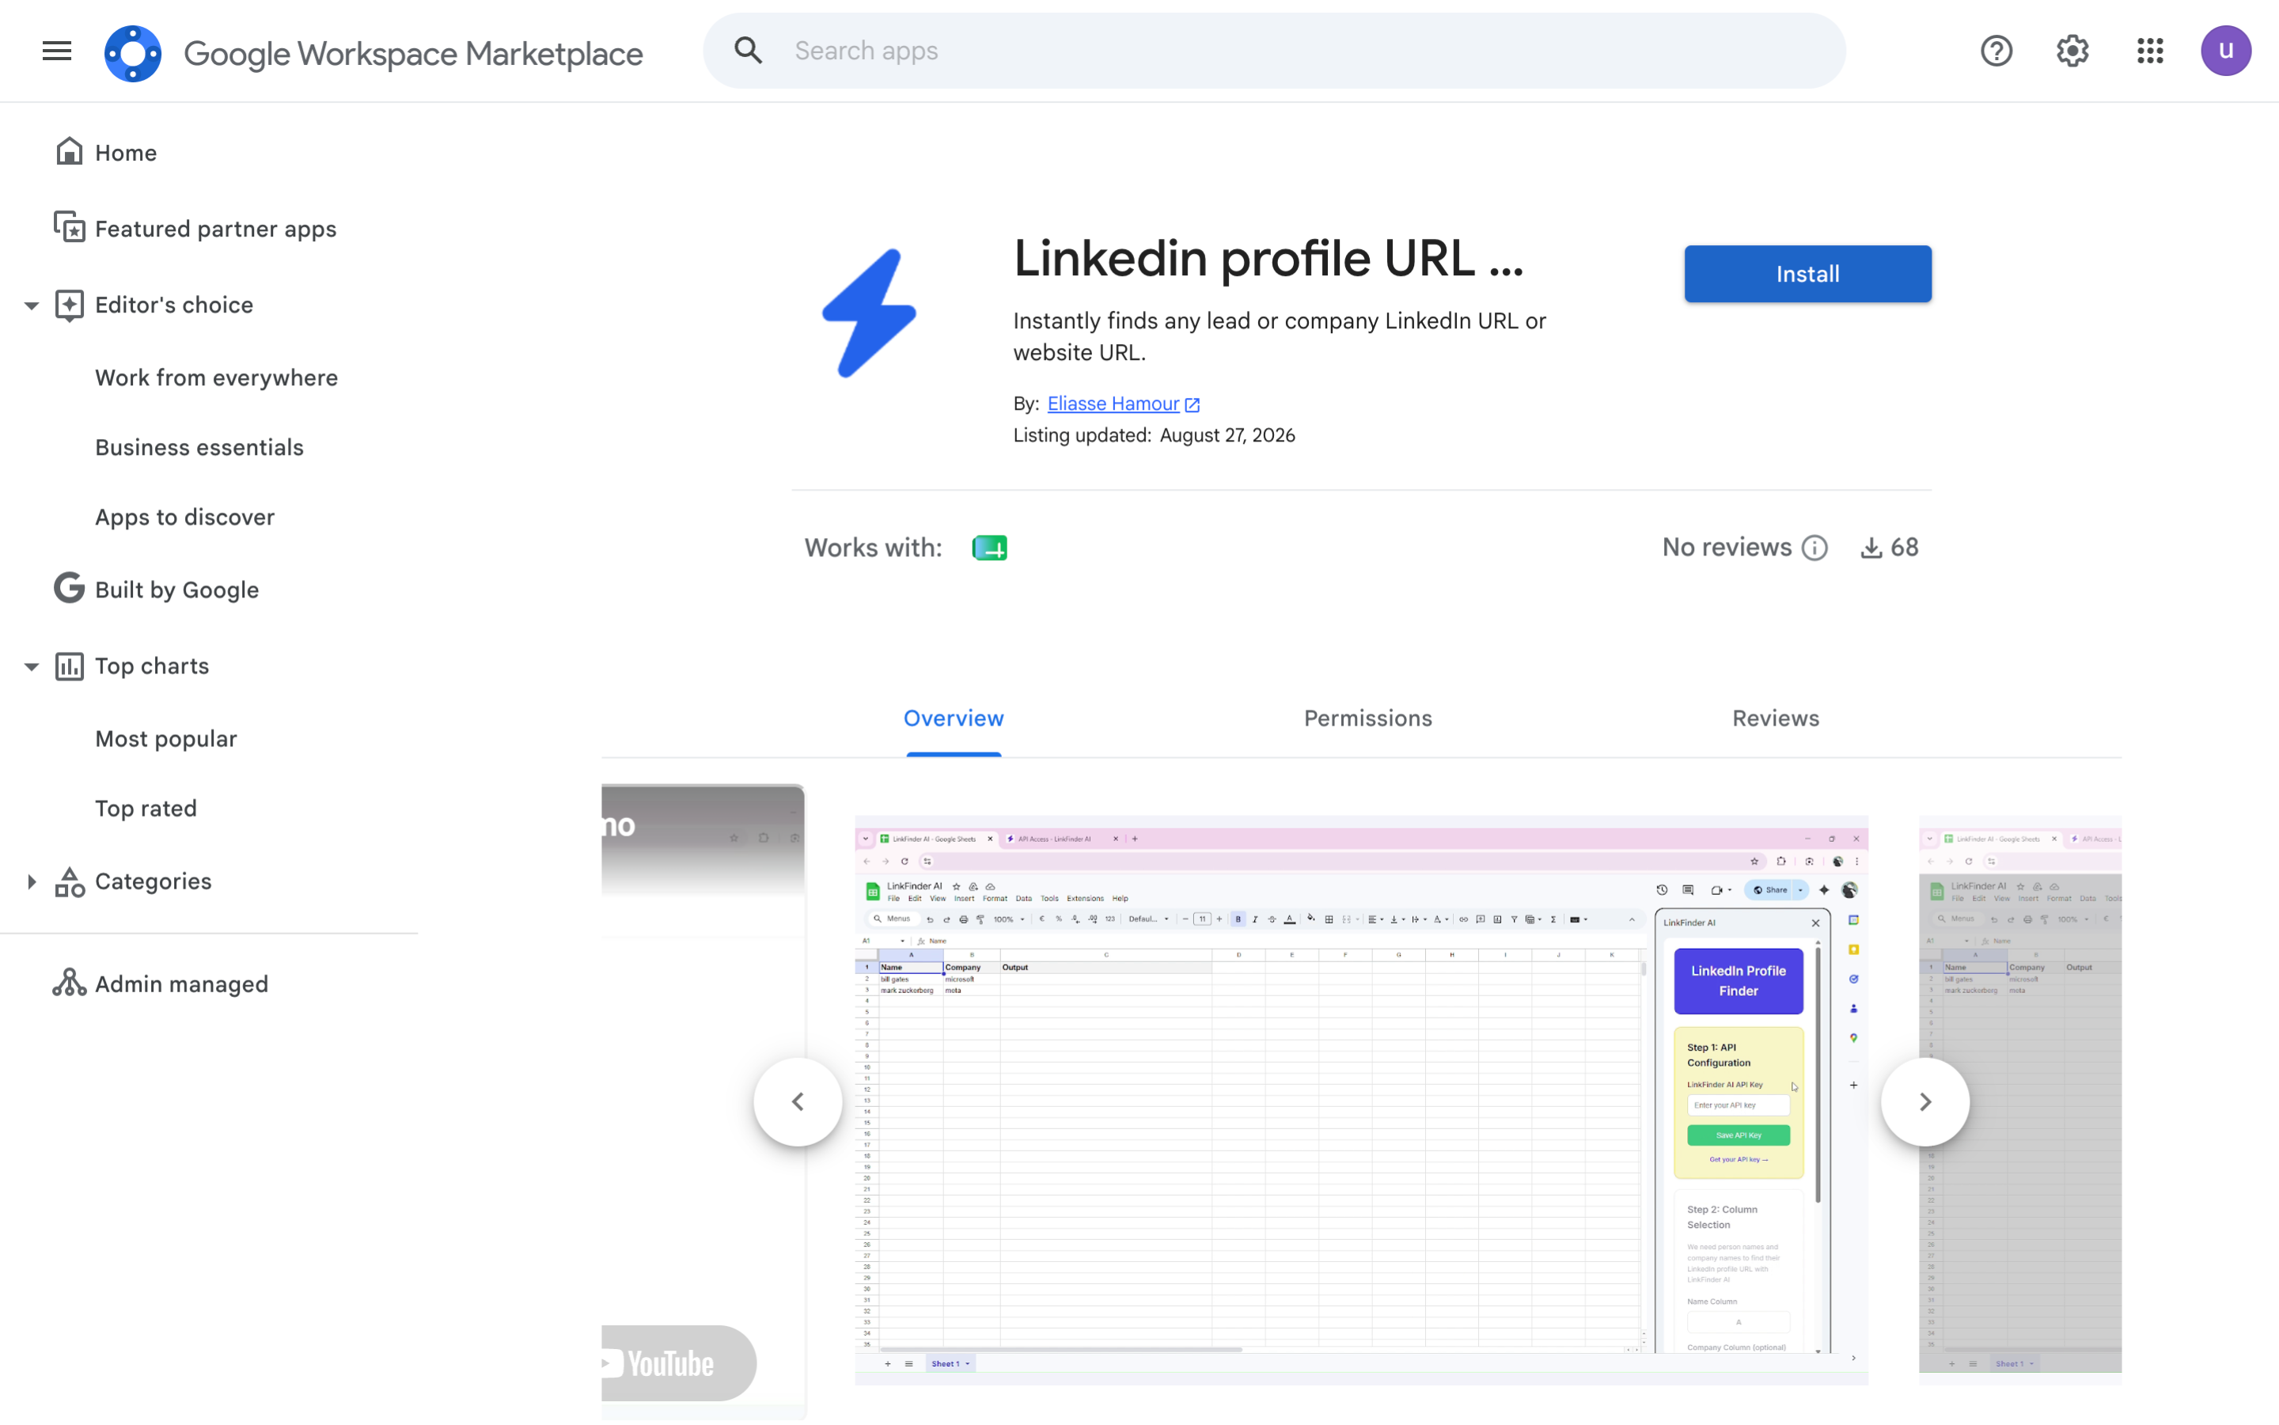This screenshot has width=2279, height=1425.
Task: Click the app title Linkedin profile URL
Action: (x=1268, y=258)
